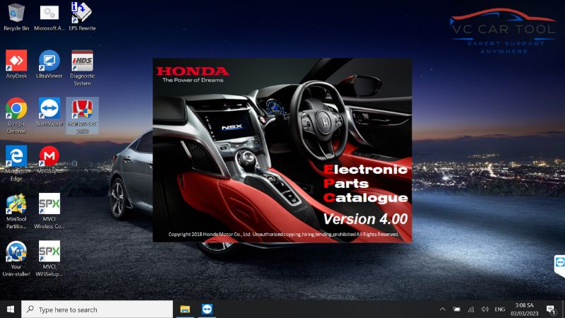Open the AnyDesk desktop icon

tap(16, 62)
